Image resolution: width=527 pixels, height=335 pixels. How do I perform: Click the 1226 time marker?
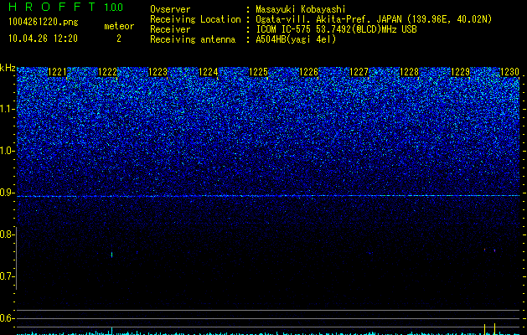[x=308, y=72]
